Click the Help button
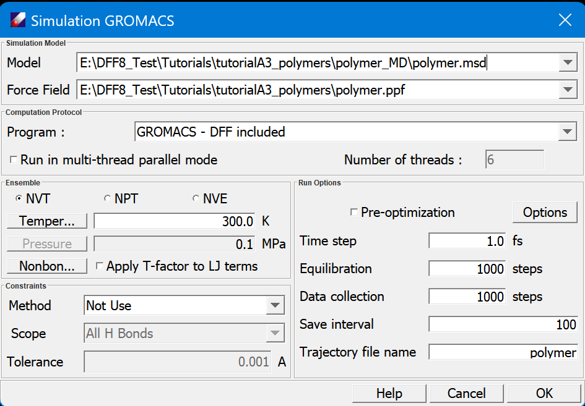The image size is (585, 406). coord(389,394)
